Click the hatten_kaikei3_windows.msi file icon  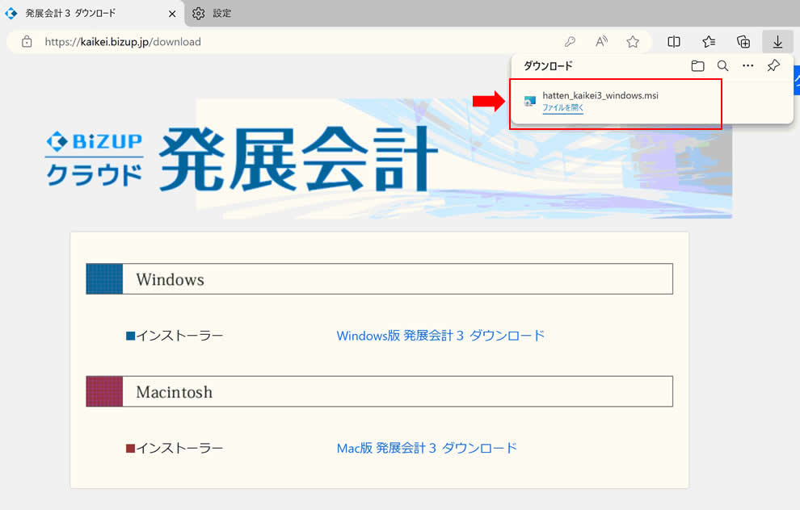click(x=530, y=101)
